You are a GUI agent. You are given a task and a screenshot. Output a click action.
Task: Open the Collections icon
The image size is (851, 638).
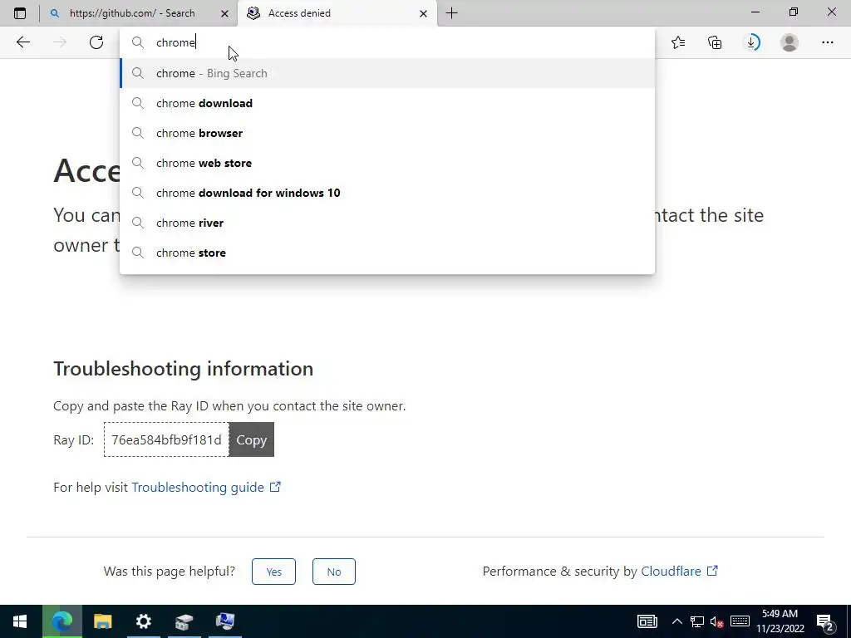click(715, 42)
